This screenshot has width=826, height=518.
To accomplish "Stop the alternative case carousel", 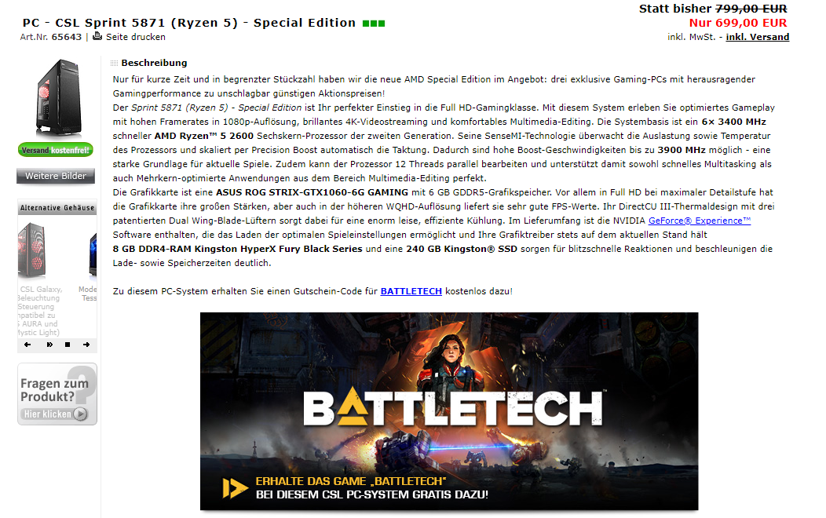I will point(68,345).
